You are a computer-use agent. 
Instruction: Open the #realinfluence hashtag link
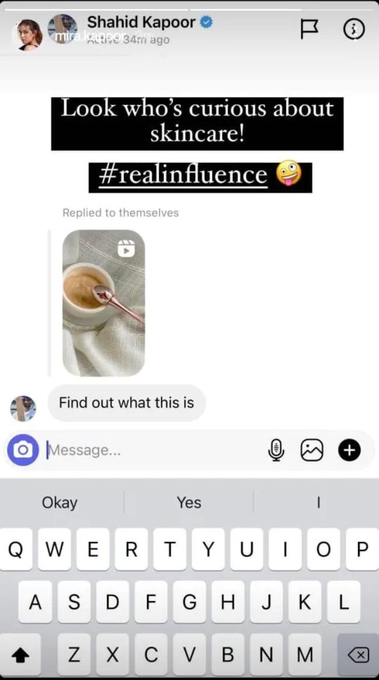[183, 175]
